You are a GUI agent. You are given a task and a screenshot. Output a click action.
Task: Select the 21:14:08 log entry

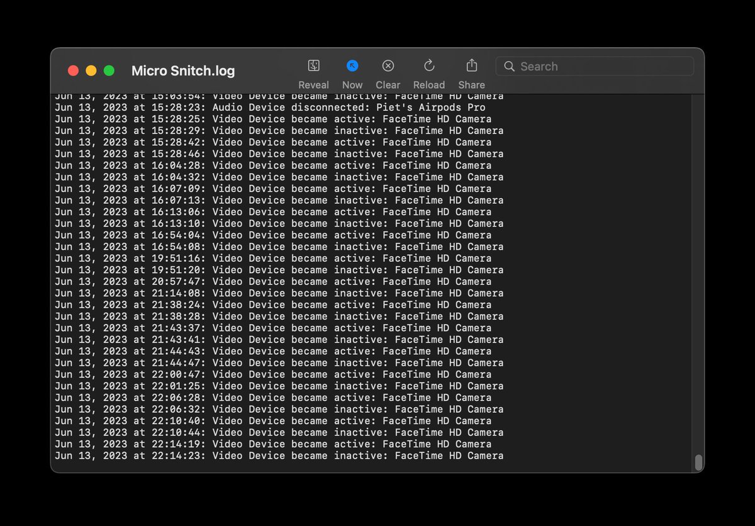[x=279, y=293]
